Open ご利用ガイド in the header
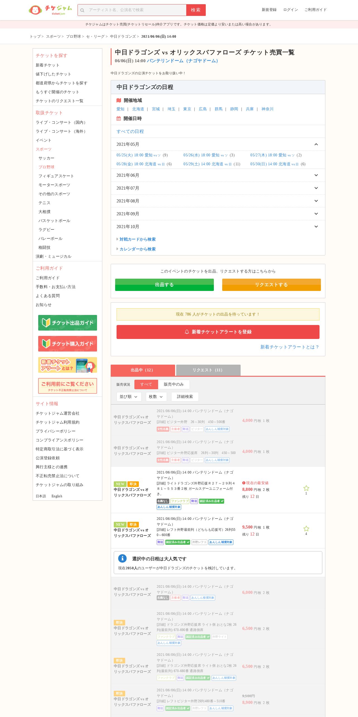358x717 pixels. pyautogui.click(x=315, y=10)
